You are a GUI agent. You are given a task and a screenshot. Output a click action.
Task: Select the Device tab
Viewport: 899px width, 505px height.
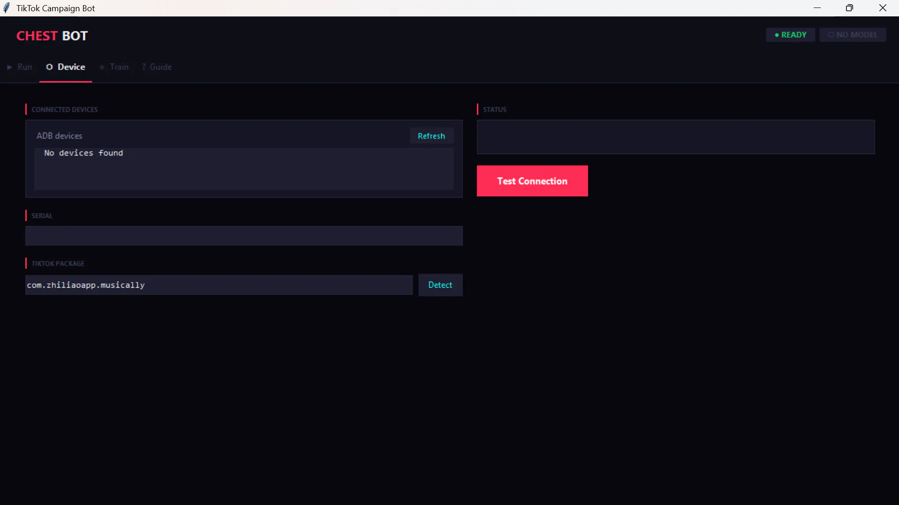[66, 67]
